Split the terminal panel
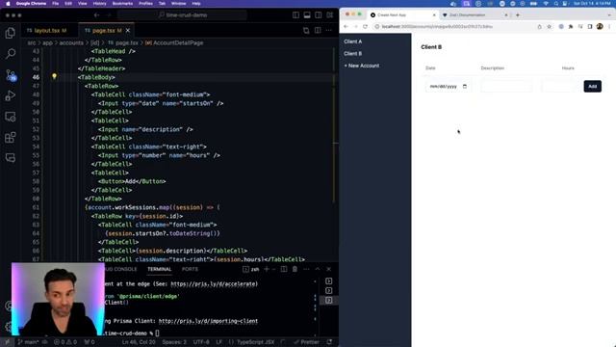 pyautogui.click(x=284, y=269)
